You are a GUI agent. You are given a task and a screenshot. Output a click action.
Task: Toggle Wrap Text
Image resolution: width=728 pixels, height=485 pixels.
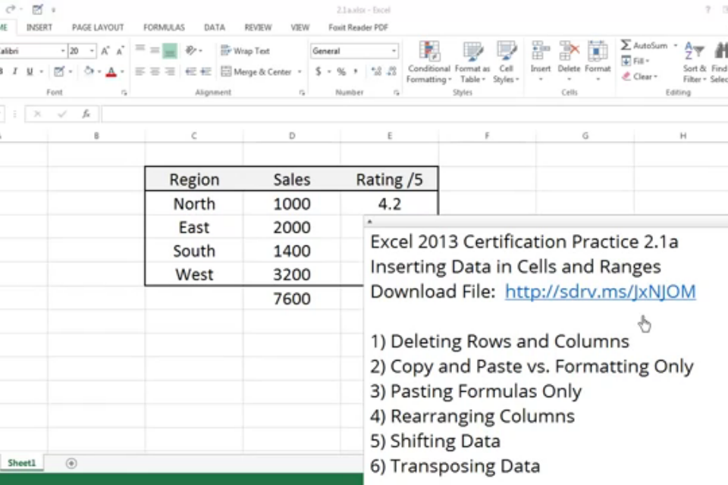pos(245,51)
